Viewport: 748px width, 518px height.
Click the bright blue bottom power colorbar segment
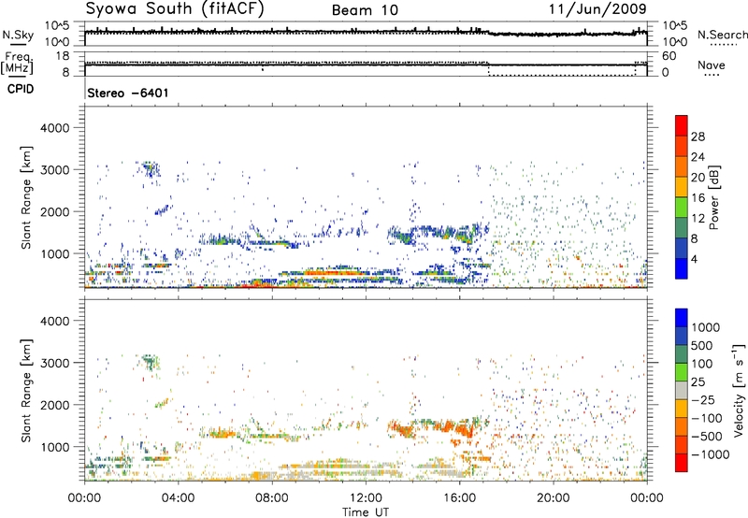coord(682,268)
